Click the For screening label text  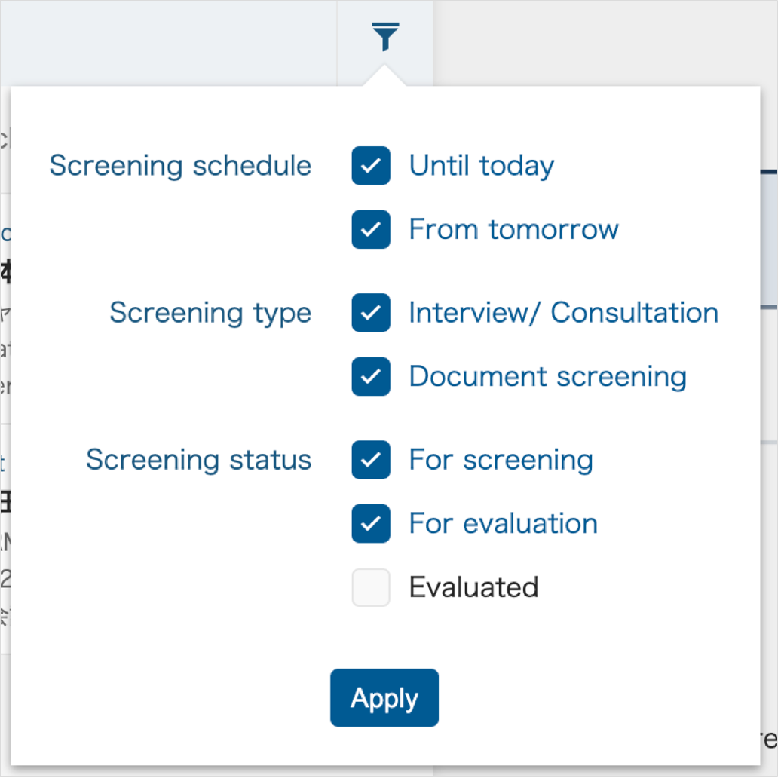point(501,460)
